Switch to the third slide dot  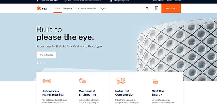tap(44, 63)
